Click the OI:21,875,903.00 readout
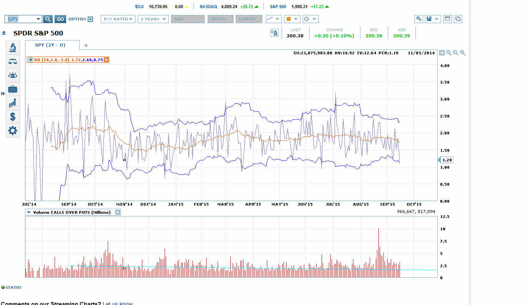Viewport: 525px width, 305px height. point(313,53)
